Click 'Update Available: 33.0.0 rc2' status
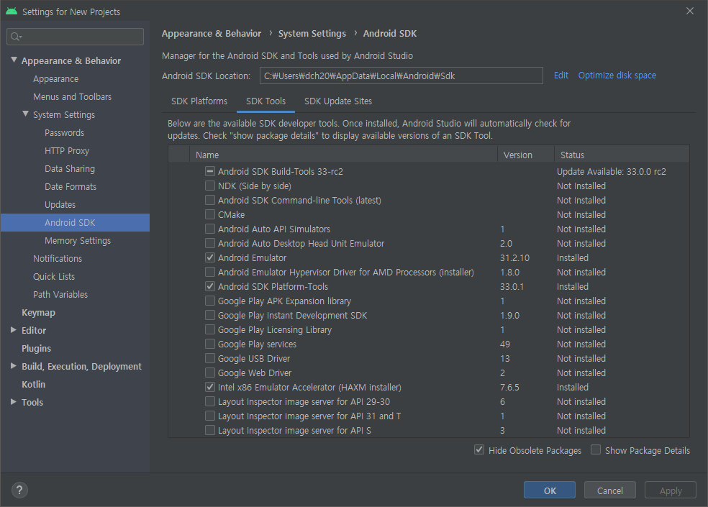The image size is (708, 507). [x=612, y=172]
